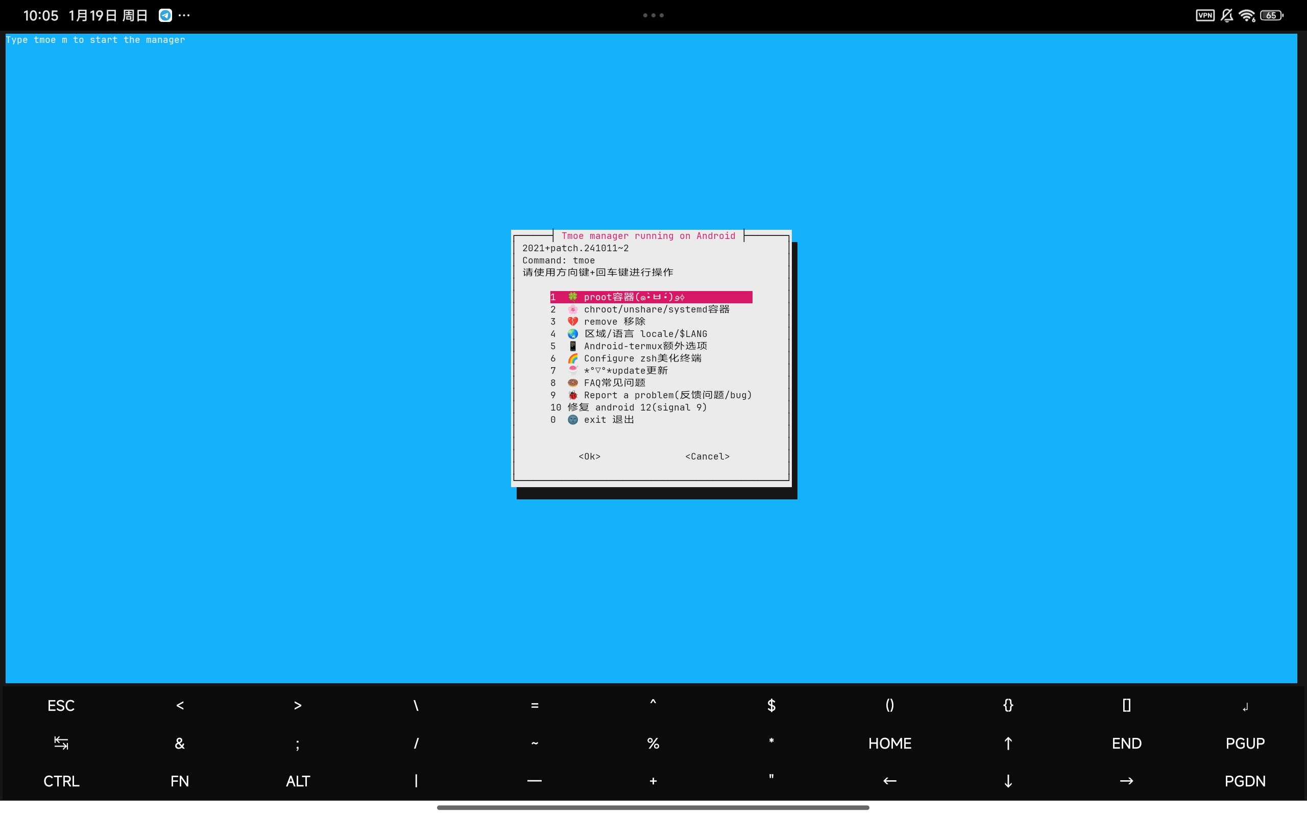1307x817 pixels.
Task: Open the Telegram notification icon in status bar
Action: (x=165, y=15)
